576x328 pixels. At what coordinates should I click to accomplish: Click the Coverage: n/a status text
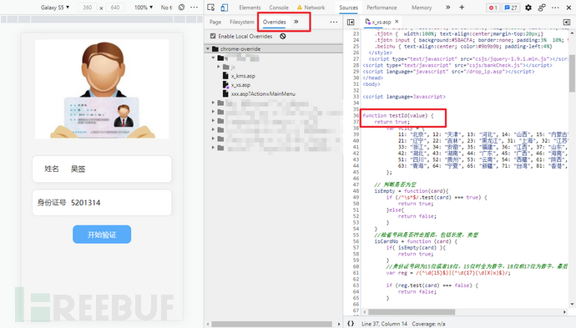pos(428,324)
